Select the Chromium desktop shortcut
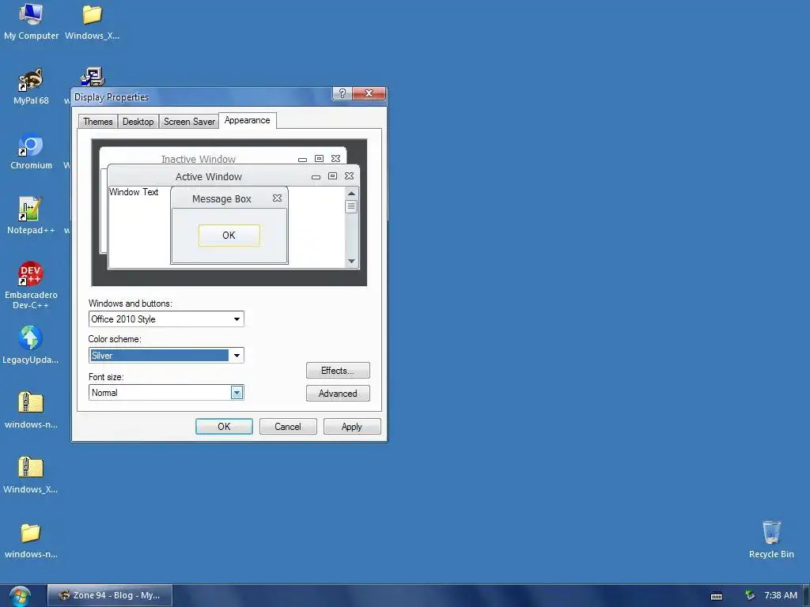The image size is (810, 607). (x=31, y=152)
